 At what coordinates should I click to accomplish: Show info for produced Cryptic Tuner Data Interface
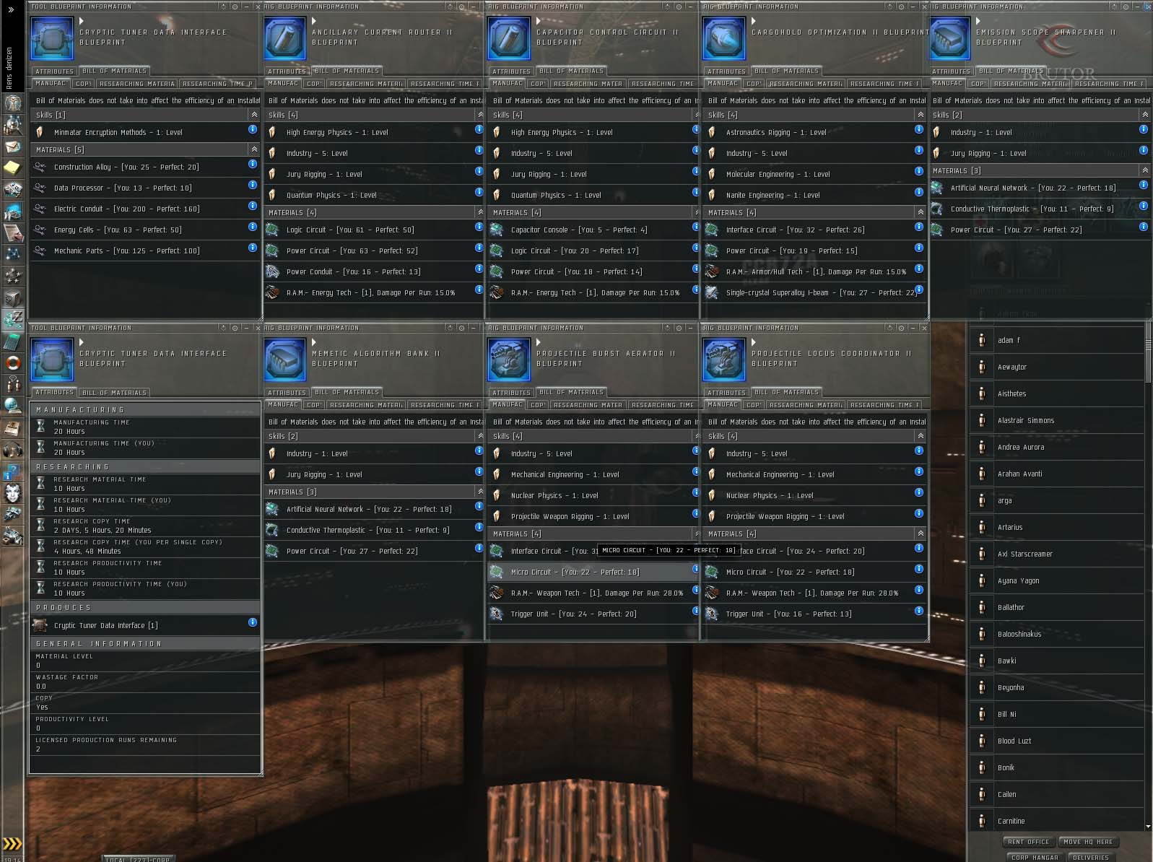253,622
